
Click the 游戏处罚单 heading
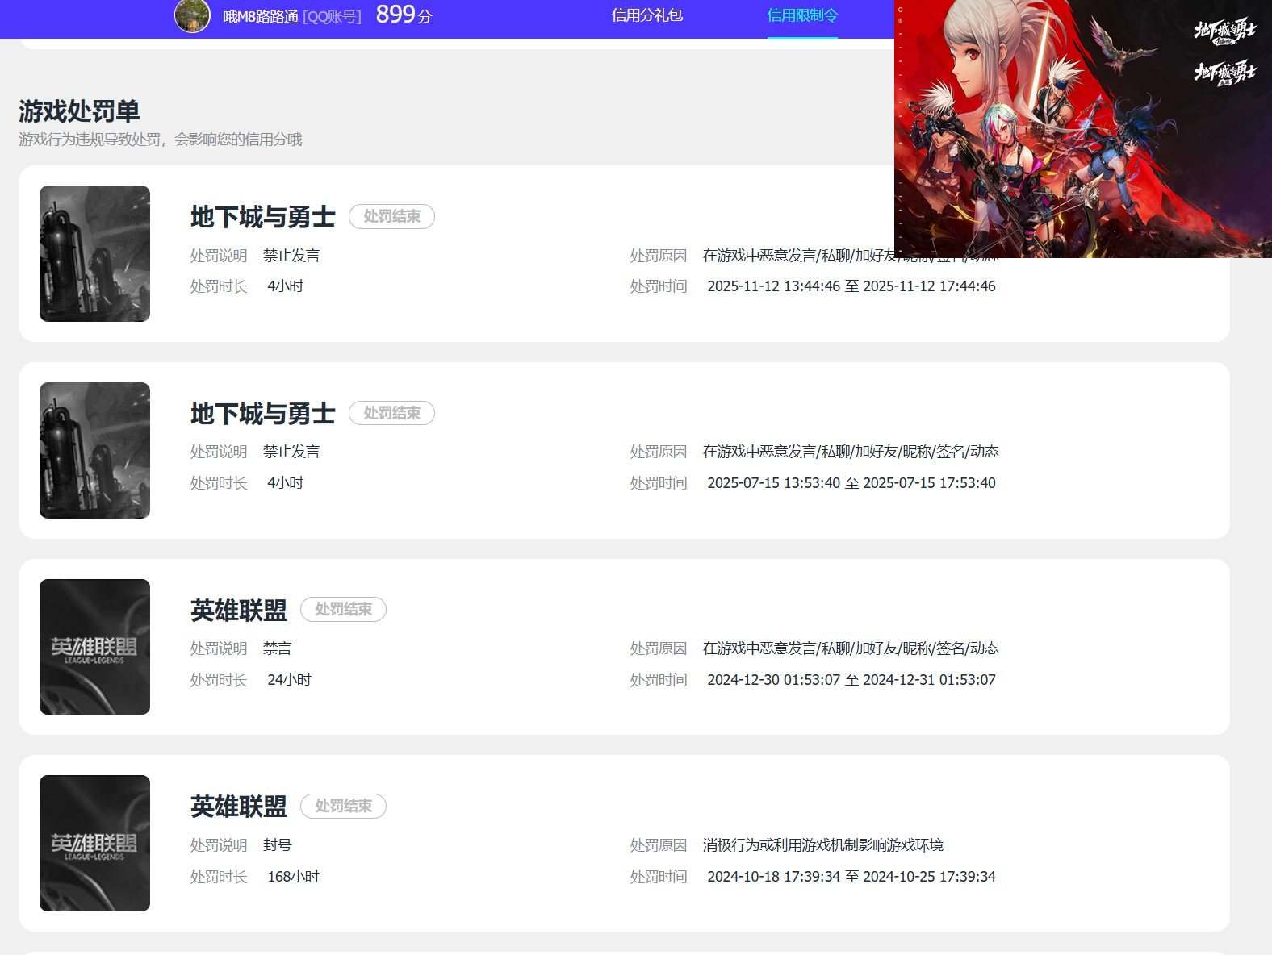(x=79, y=111)
